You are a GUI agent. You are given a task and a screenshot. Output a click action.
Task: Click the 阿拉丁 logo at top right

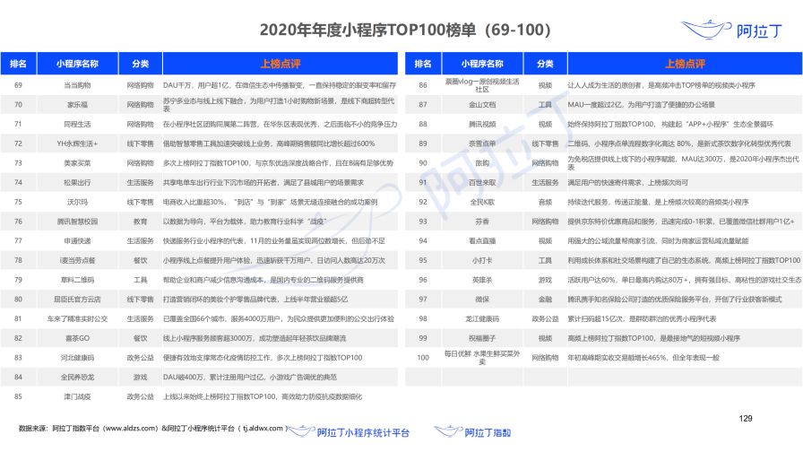(731, 30)
